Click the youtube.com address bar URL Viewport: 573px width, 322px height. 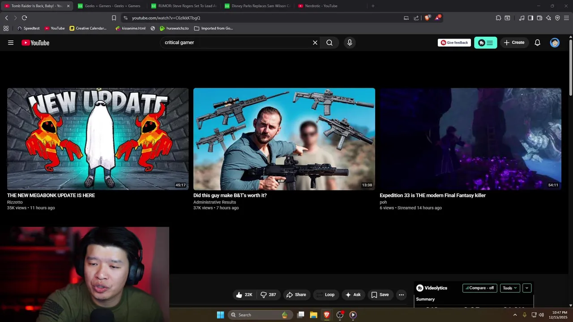(x=166, y=18)
